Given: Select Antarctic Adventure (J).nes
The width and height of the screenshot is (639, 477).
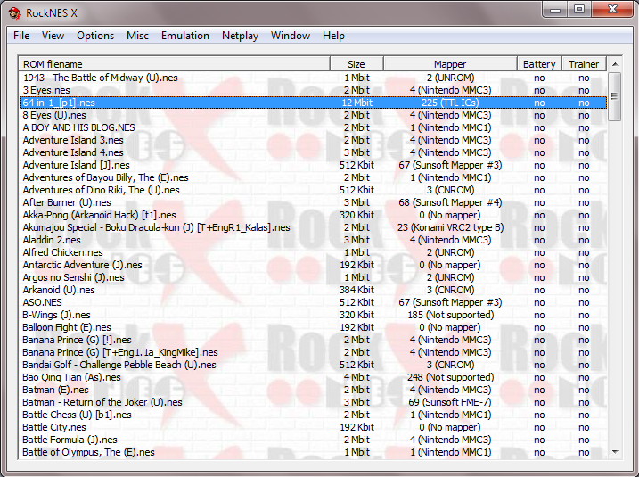Looking at the screenshot, I should click(82, 265).
